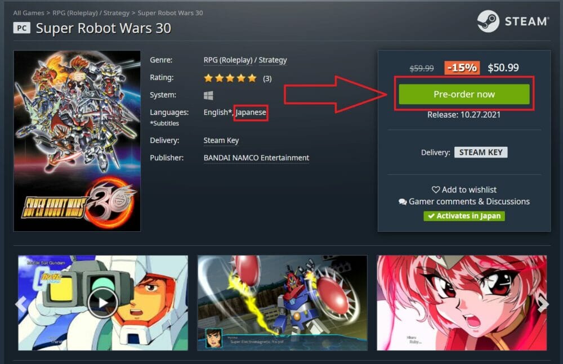Image resolution: width=563 pixels, height=364 pixels.
Task: Click the Steam Key delivery link
Action: 221,140
